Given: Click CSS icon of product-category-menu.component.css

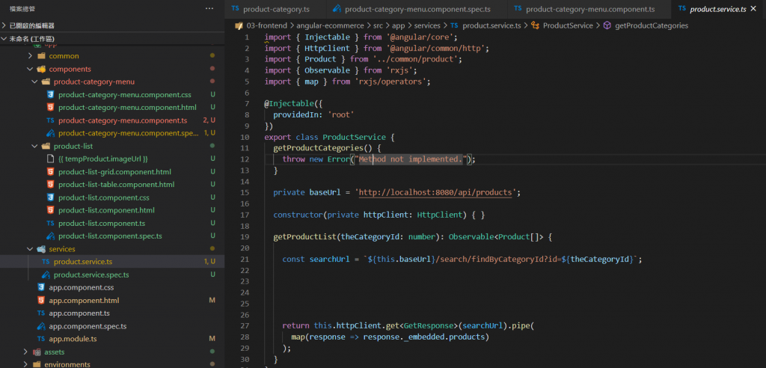Looking at the screenshot, I should (x=50, y=95).
